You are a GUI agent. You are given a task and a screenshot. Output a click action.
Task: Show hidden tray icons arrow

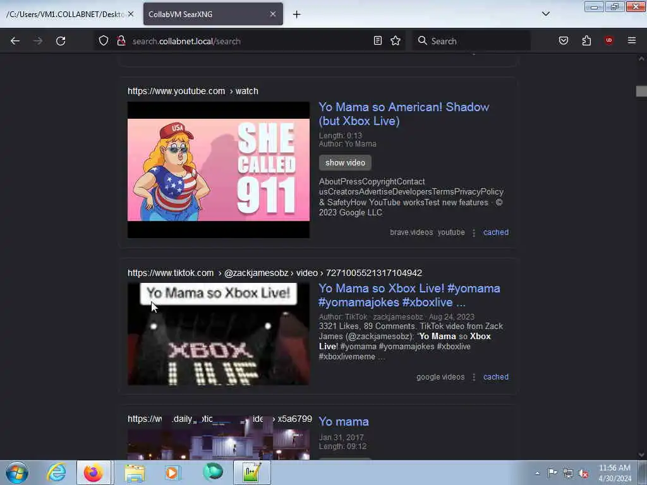(537, 473)
